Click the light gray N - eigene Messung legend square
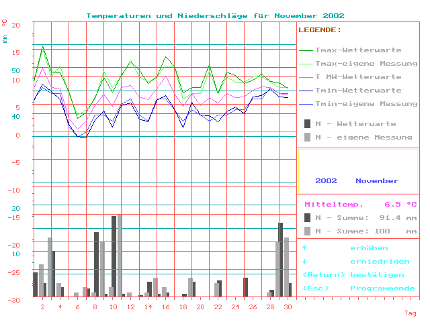Viewport: 430px width, 322px height. pos(307,137)
